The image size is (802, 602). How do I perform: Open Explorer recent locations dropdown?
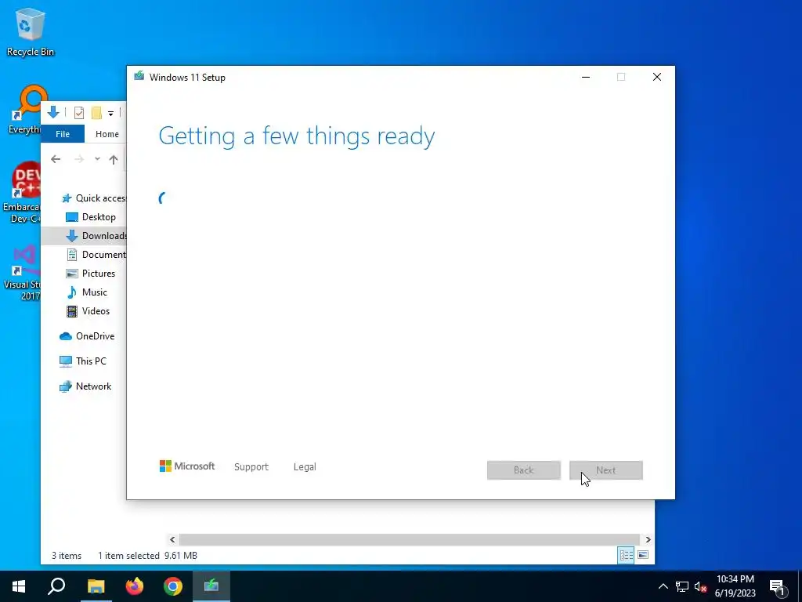(97, 159)
